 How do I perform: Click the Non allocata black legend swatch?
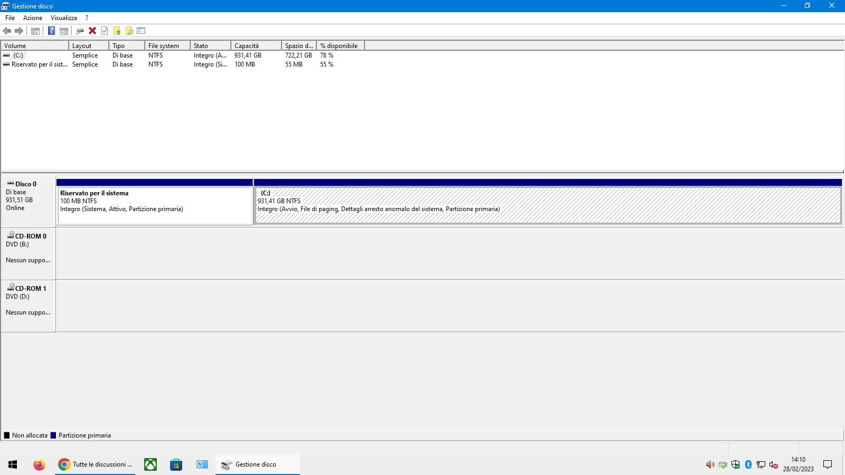(7, 435)
